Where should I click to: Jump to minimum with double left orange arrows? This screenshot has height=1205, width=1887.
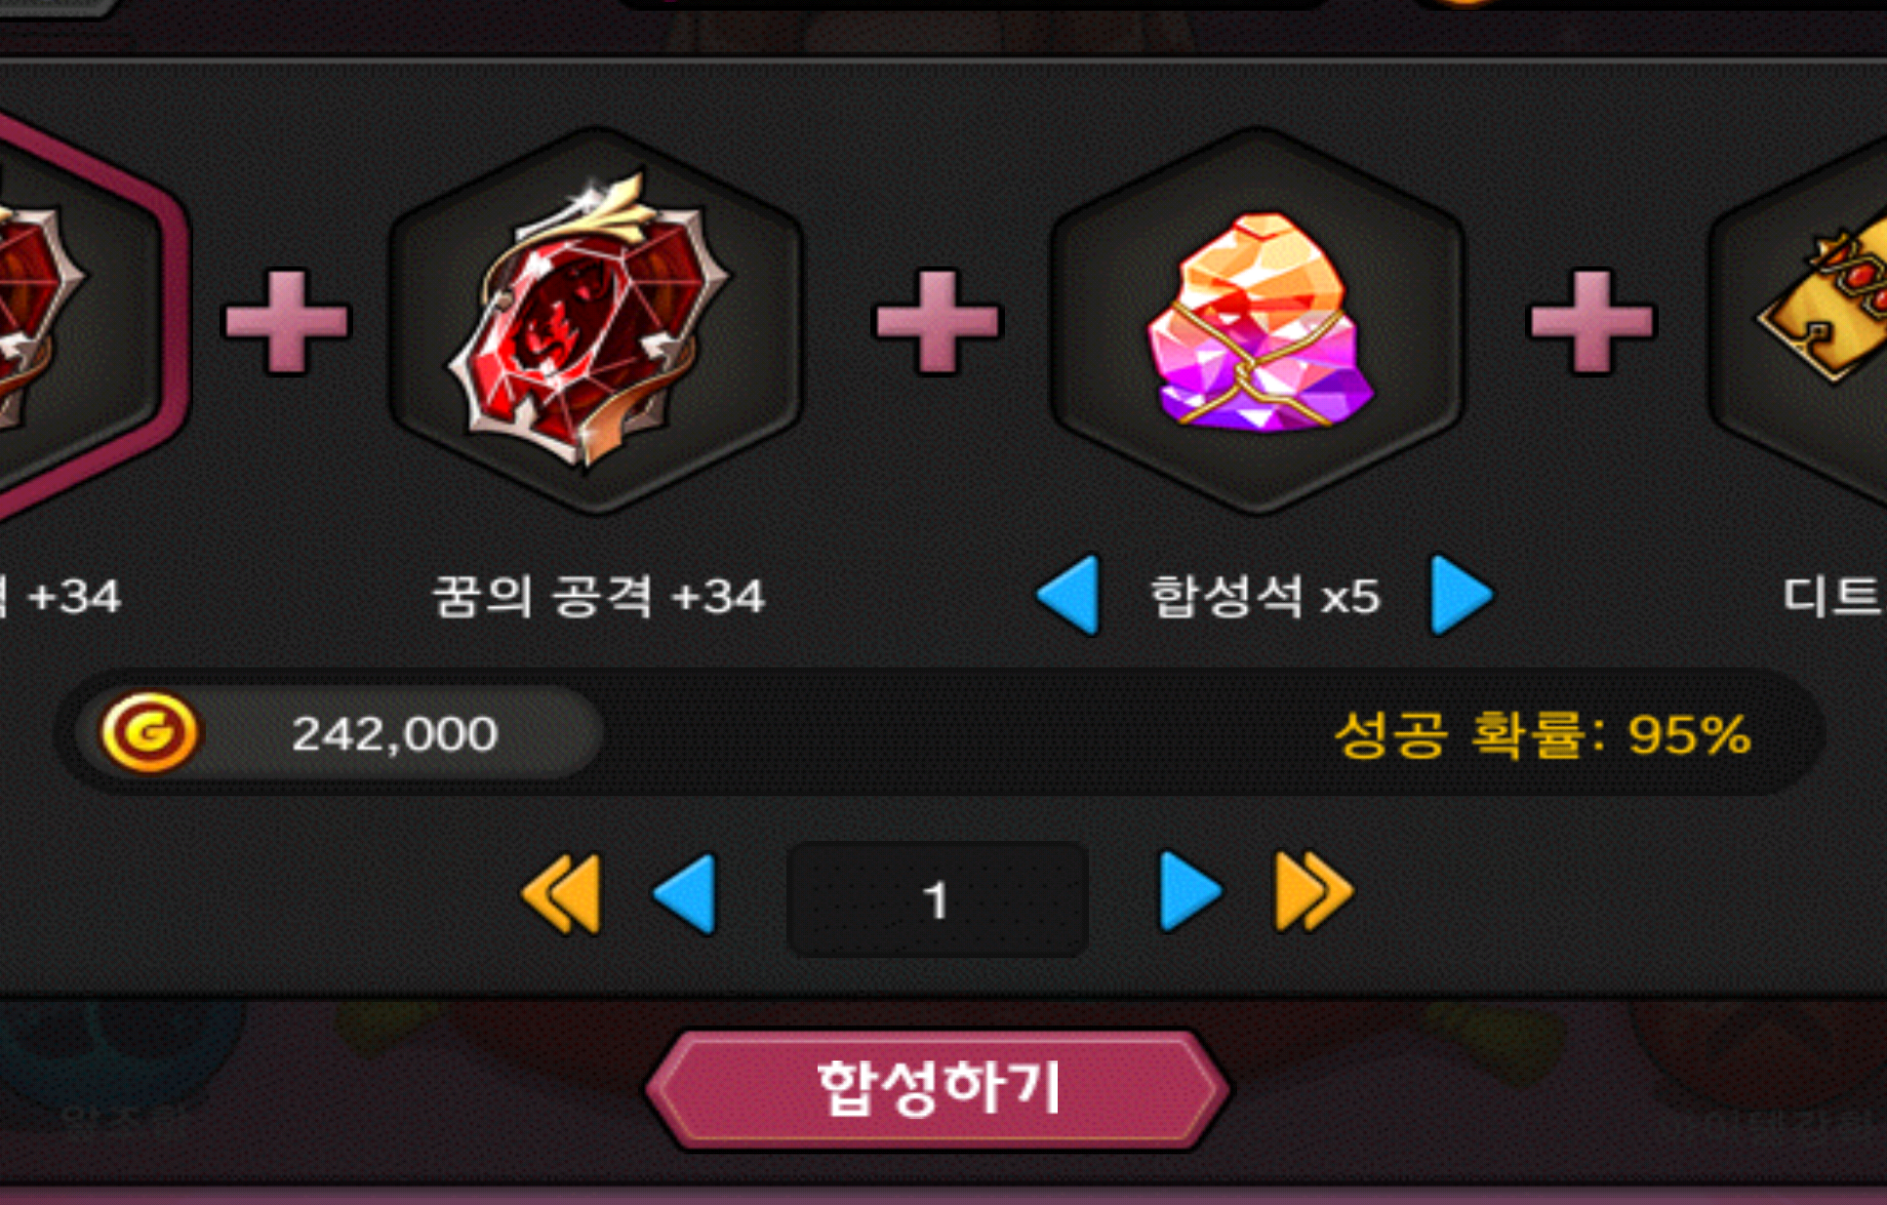563,894
